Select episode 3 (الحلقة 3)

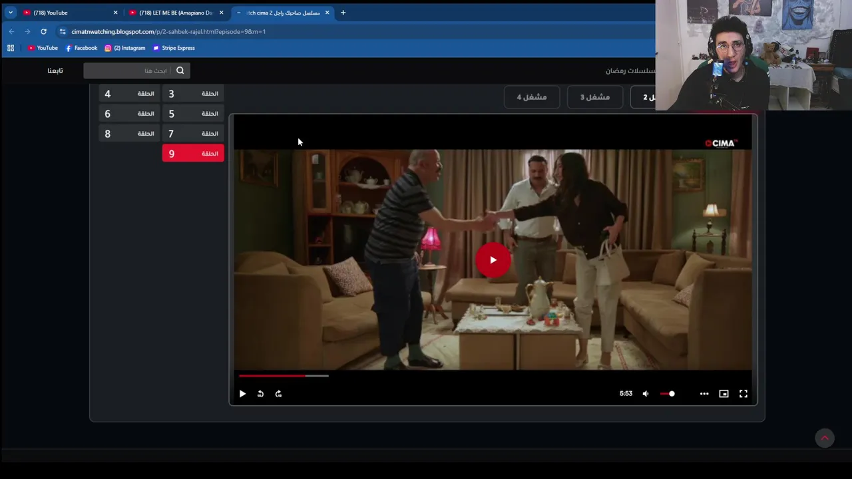click(x=193, y=94)
